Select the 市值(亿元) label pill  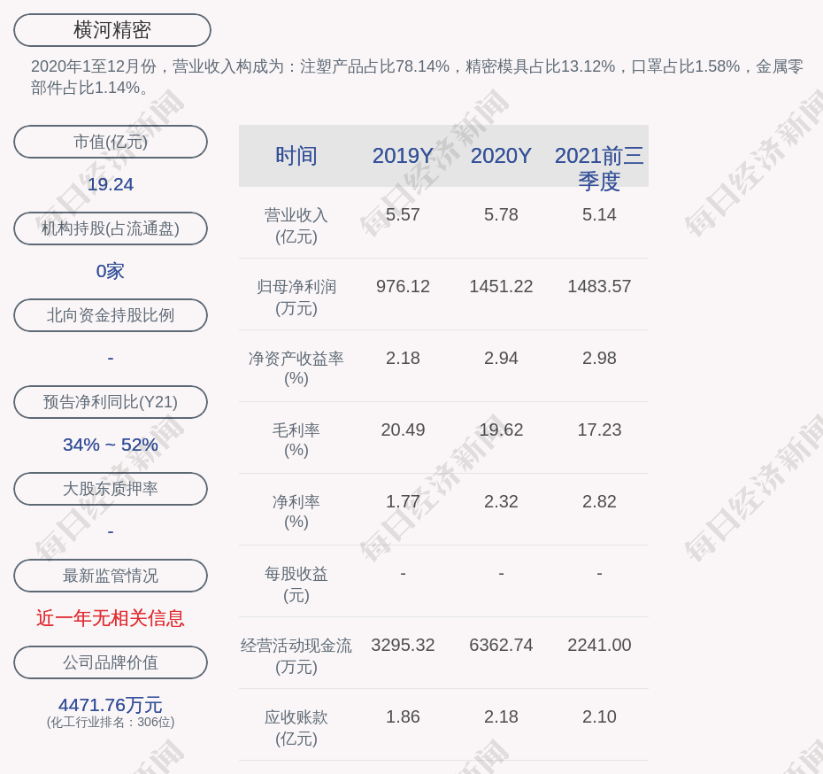pyautogui.click(x=111, y=142)
